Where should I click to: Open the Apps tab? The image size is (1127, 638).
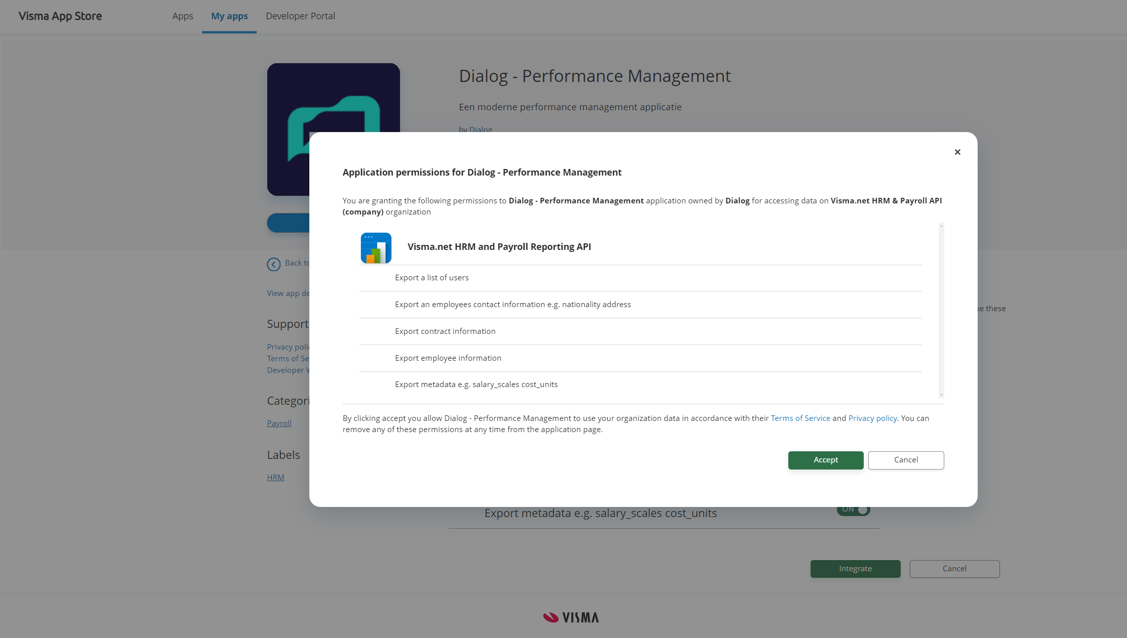[x=183, y=16]
